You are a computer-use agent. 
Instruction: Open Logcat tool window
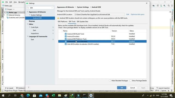tap(9, 88)
